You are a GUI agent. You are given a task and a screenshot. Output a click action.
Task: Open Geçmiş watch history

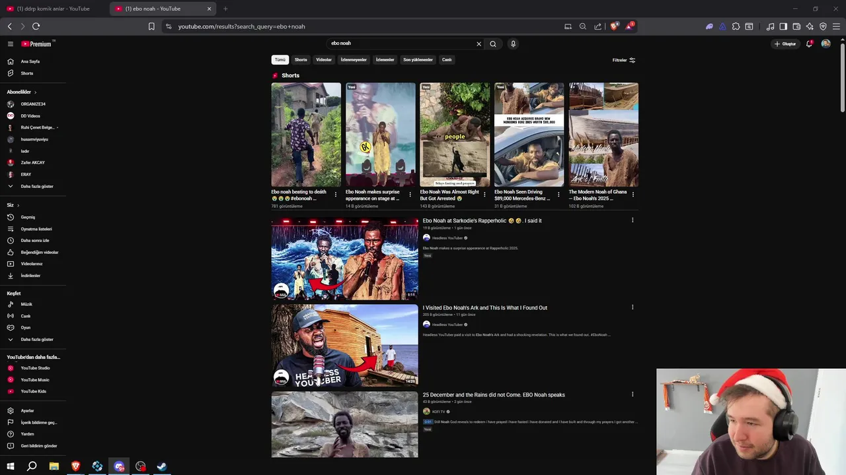(33, 217)
